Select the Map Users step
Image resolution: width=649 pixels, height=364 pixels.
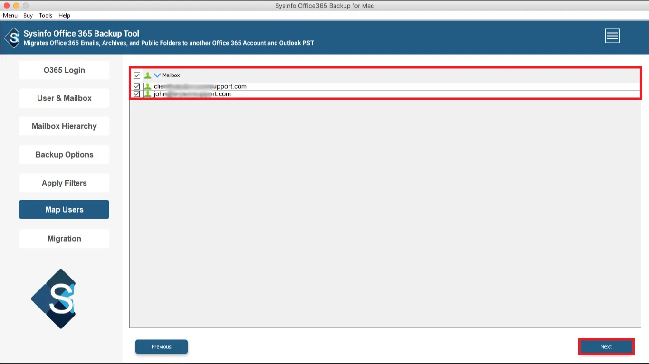pos(64,210)
